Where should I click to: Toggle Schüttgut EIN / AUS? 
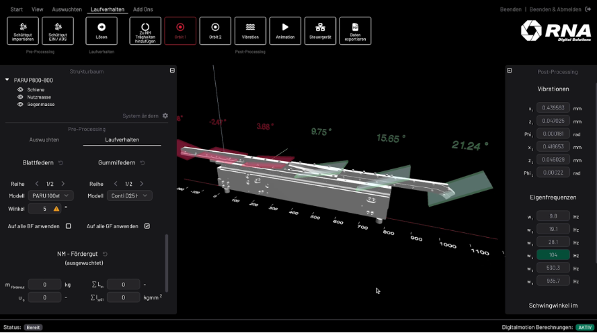pos(58,31)
